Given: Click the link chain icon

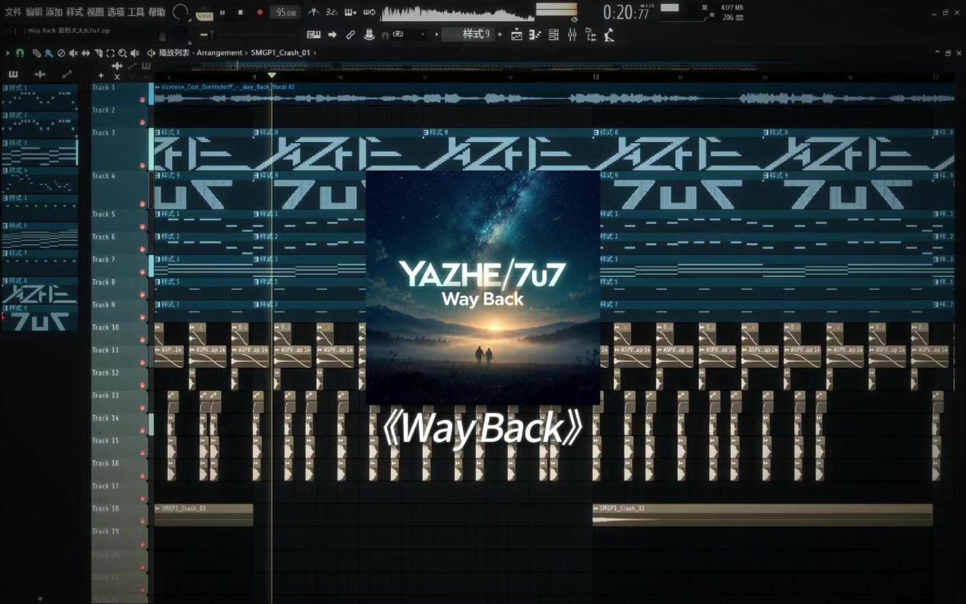Looking at the screenshot, I should point(351,35).
